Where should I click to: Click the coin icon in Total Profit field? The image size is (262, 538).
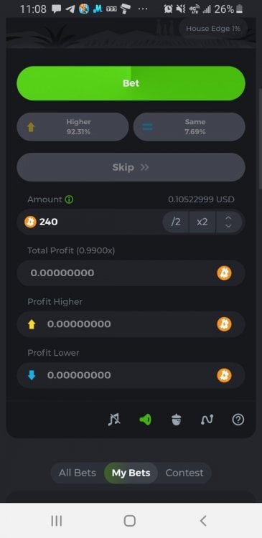pyautogui.click(x=224, y=273)
